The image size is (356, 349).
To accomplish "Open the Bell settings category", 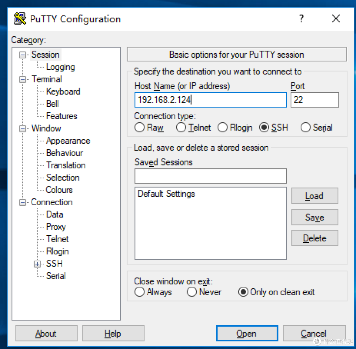I will pos(52,104).
